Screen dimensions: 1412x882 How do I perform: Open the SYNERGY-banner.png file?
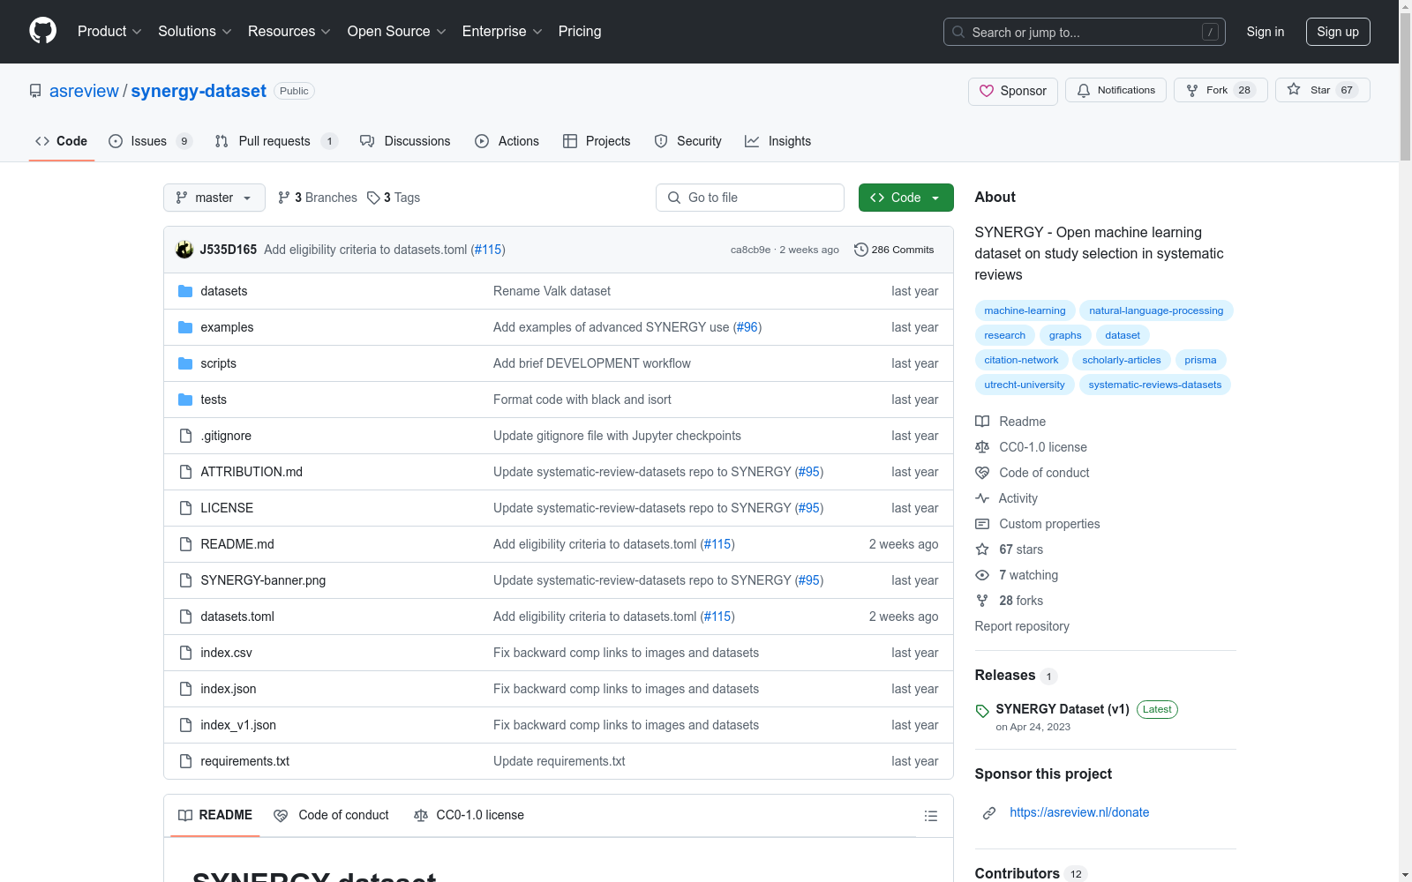click(x=263, y=580)
